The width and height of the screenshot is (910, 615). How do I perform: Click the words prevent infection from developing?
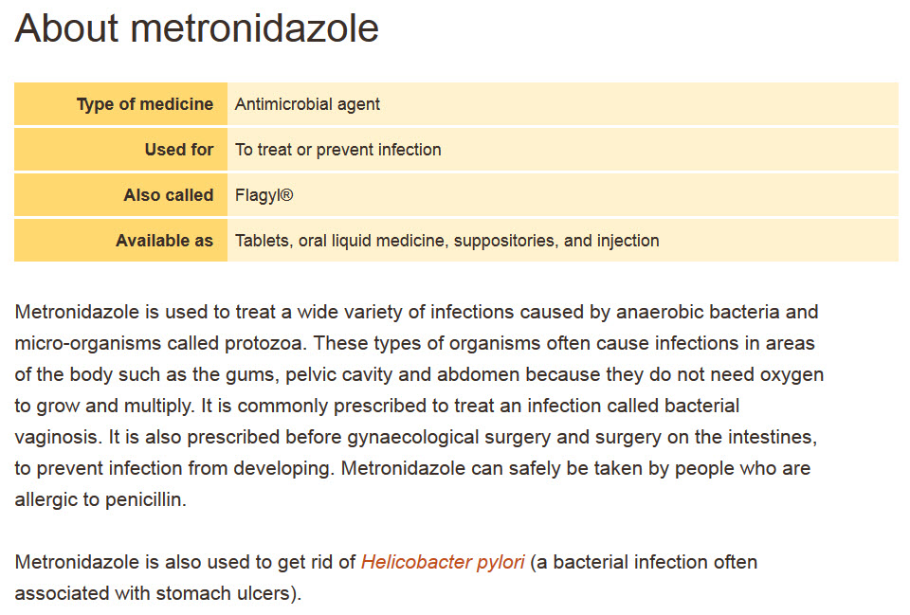pos(186,468)
